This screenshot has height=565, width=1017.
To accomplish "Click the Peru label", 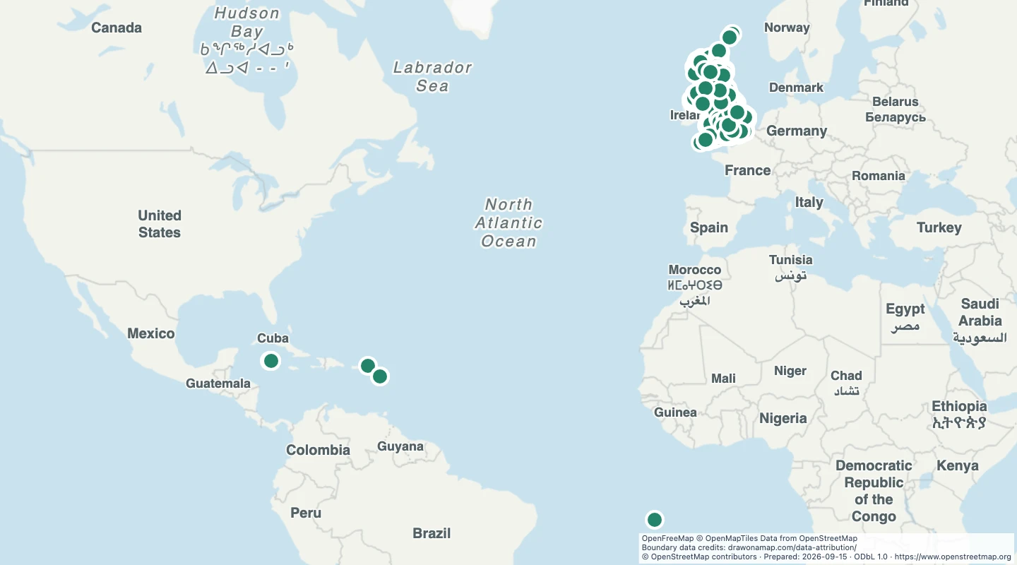I will click(306, 513).
